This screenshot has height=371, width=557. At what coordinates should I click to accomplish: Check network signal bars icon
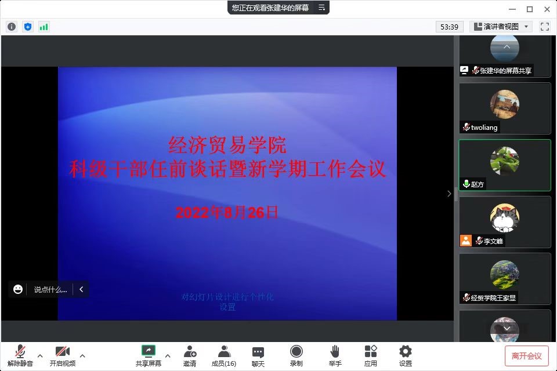[x=44, y=27]
